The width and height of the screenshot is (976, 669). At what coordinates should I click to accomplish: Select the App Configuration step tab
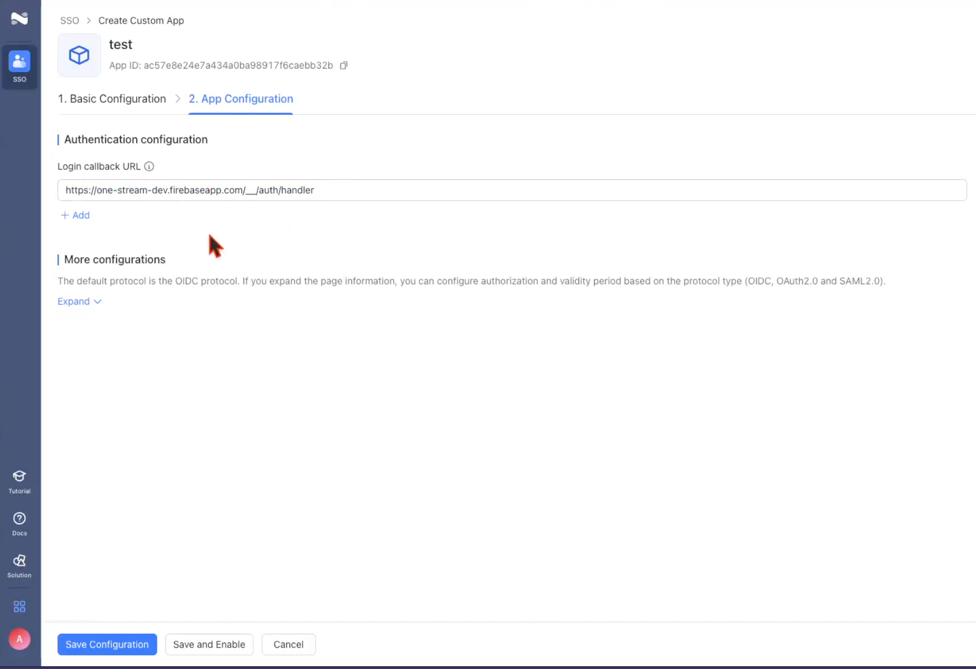click(241, 99)
